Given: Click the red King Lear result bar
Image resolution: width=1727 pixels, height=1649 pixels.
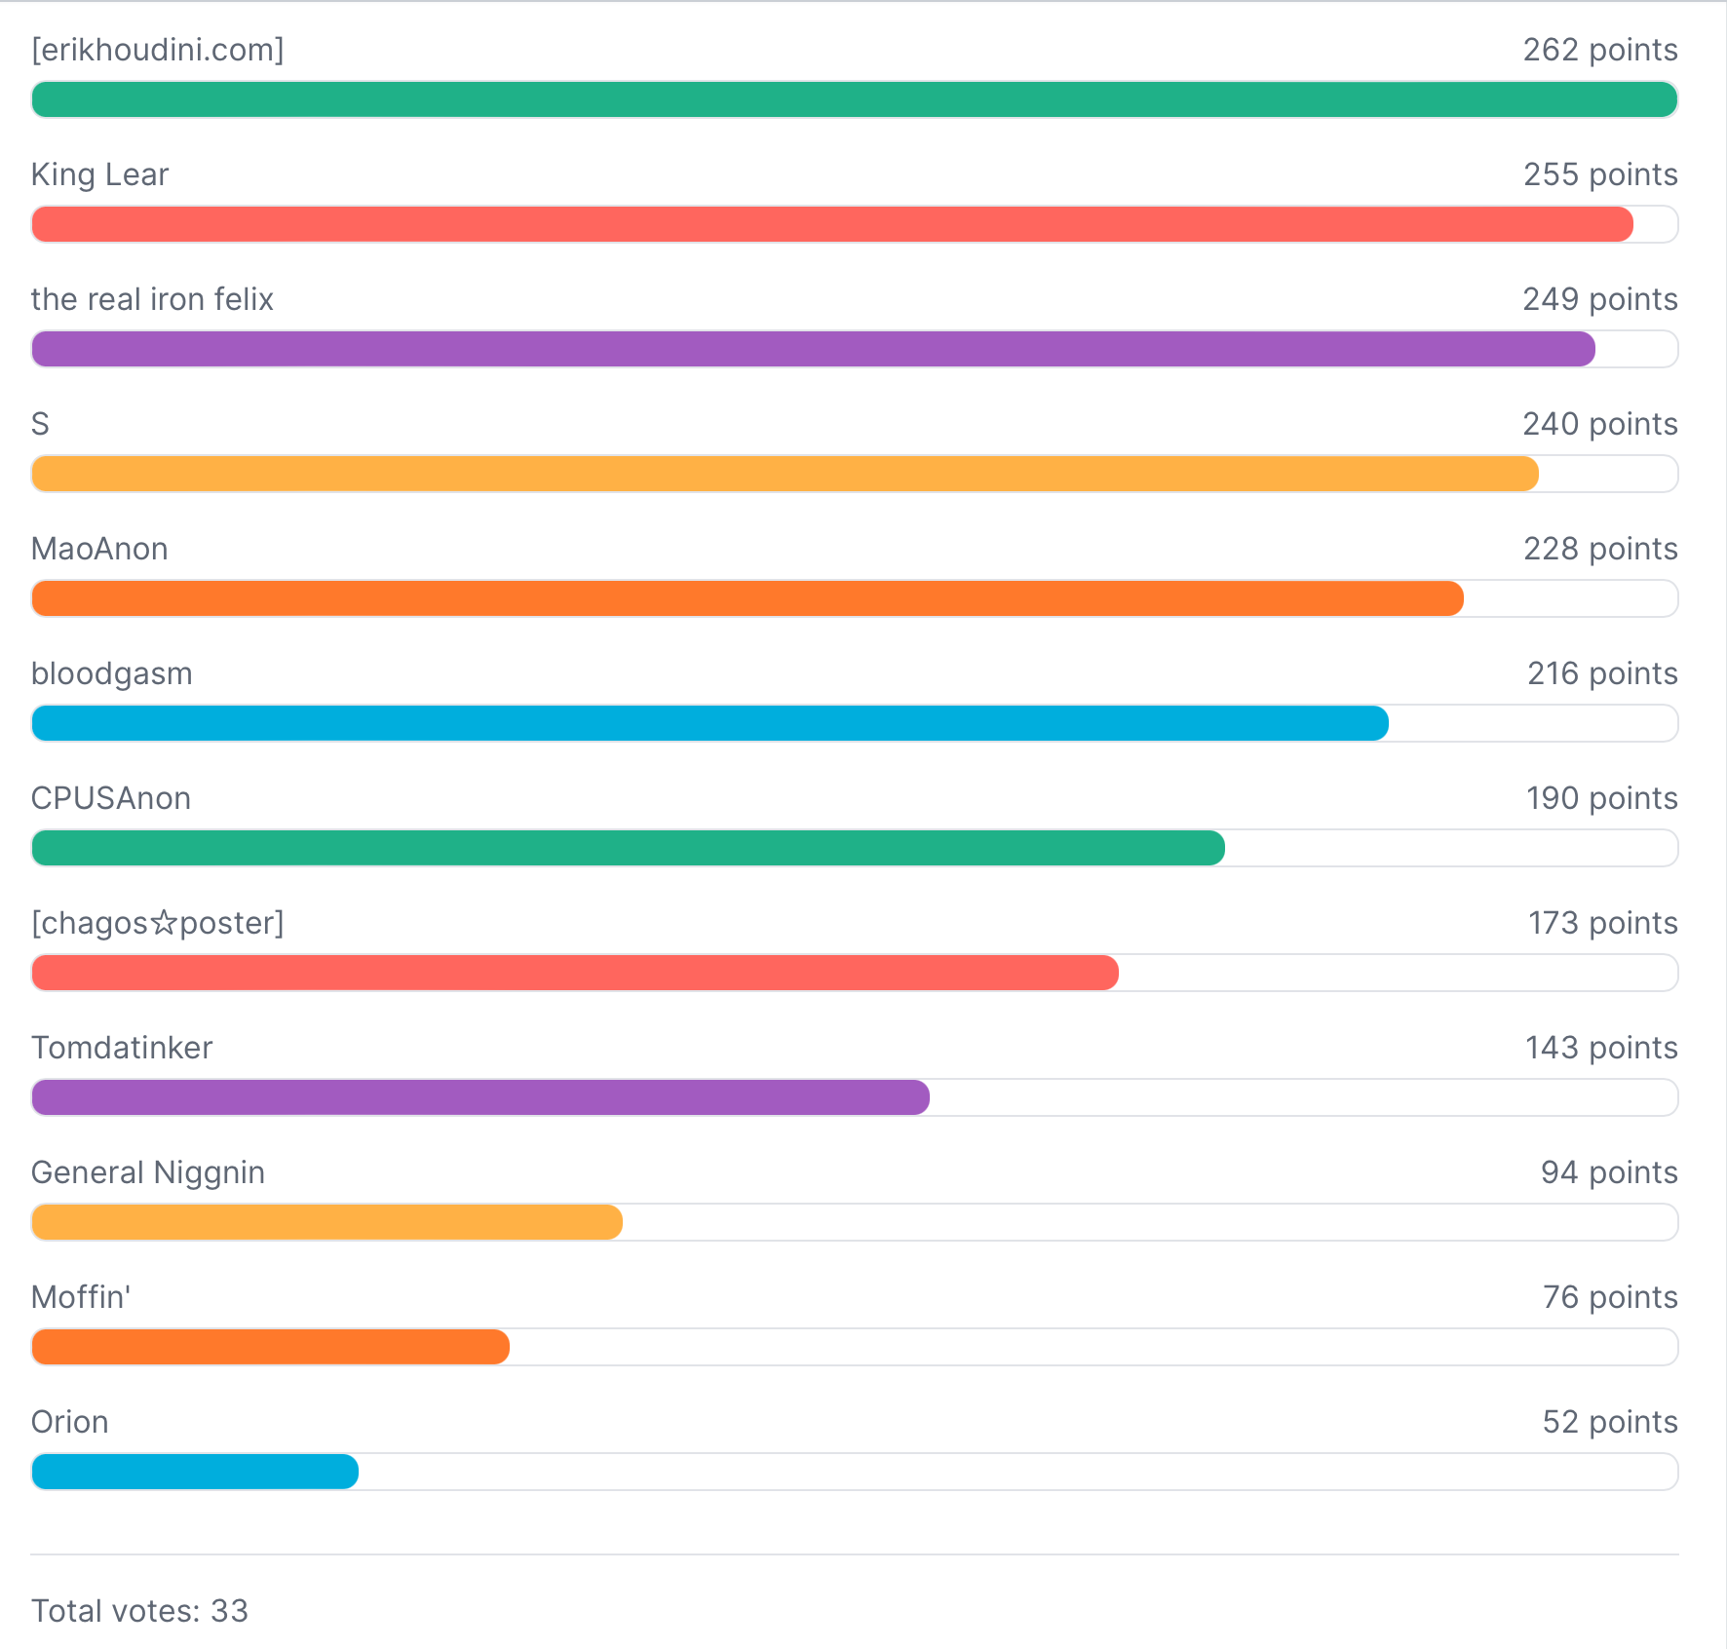Looking at the screenshot, I should click(832, 224).
